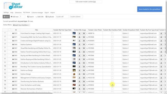Click the upload image icon in row 2868

[79, 44]
